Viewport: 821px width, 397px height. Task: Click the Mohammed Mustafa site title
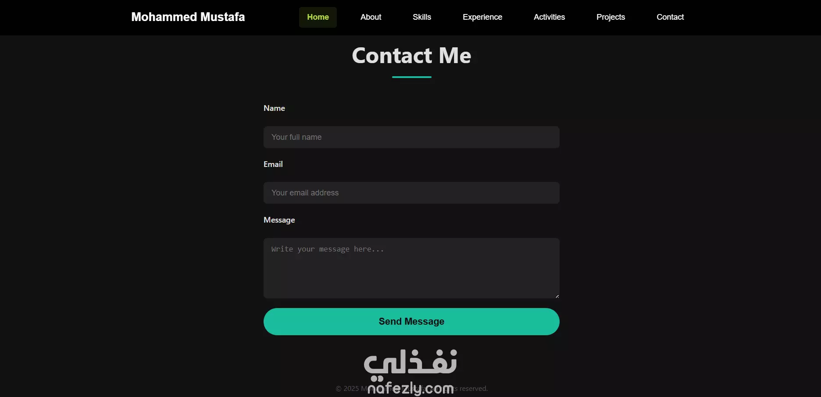[x=188, y=17]
